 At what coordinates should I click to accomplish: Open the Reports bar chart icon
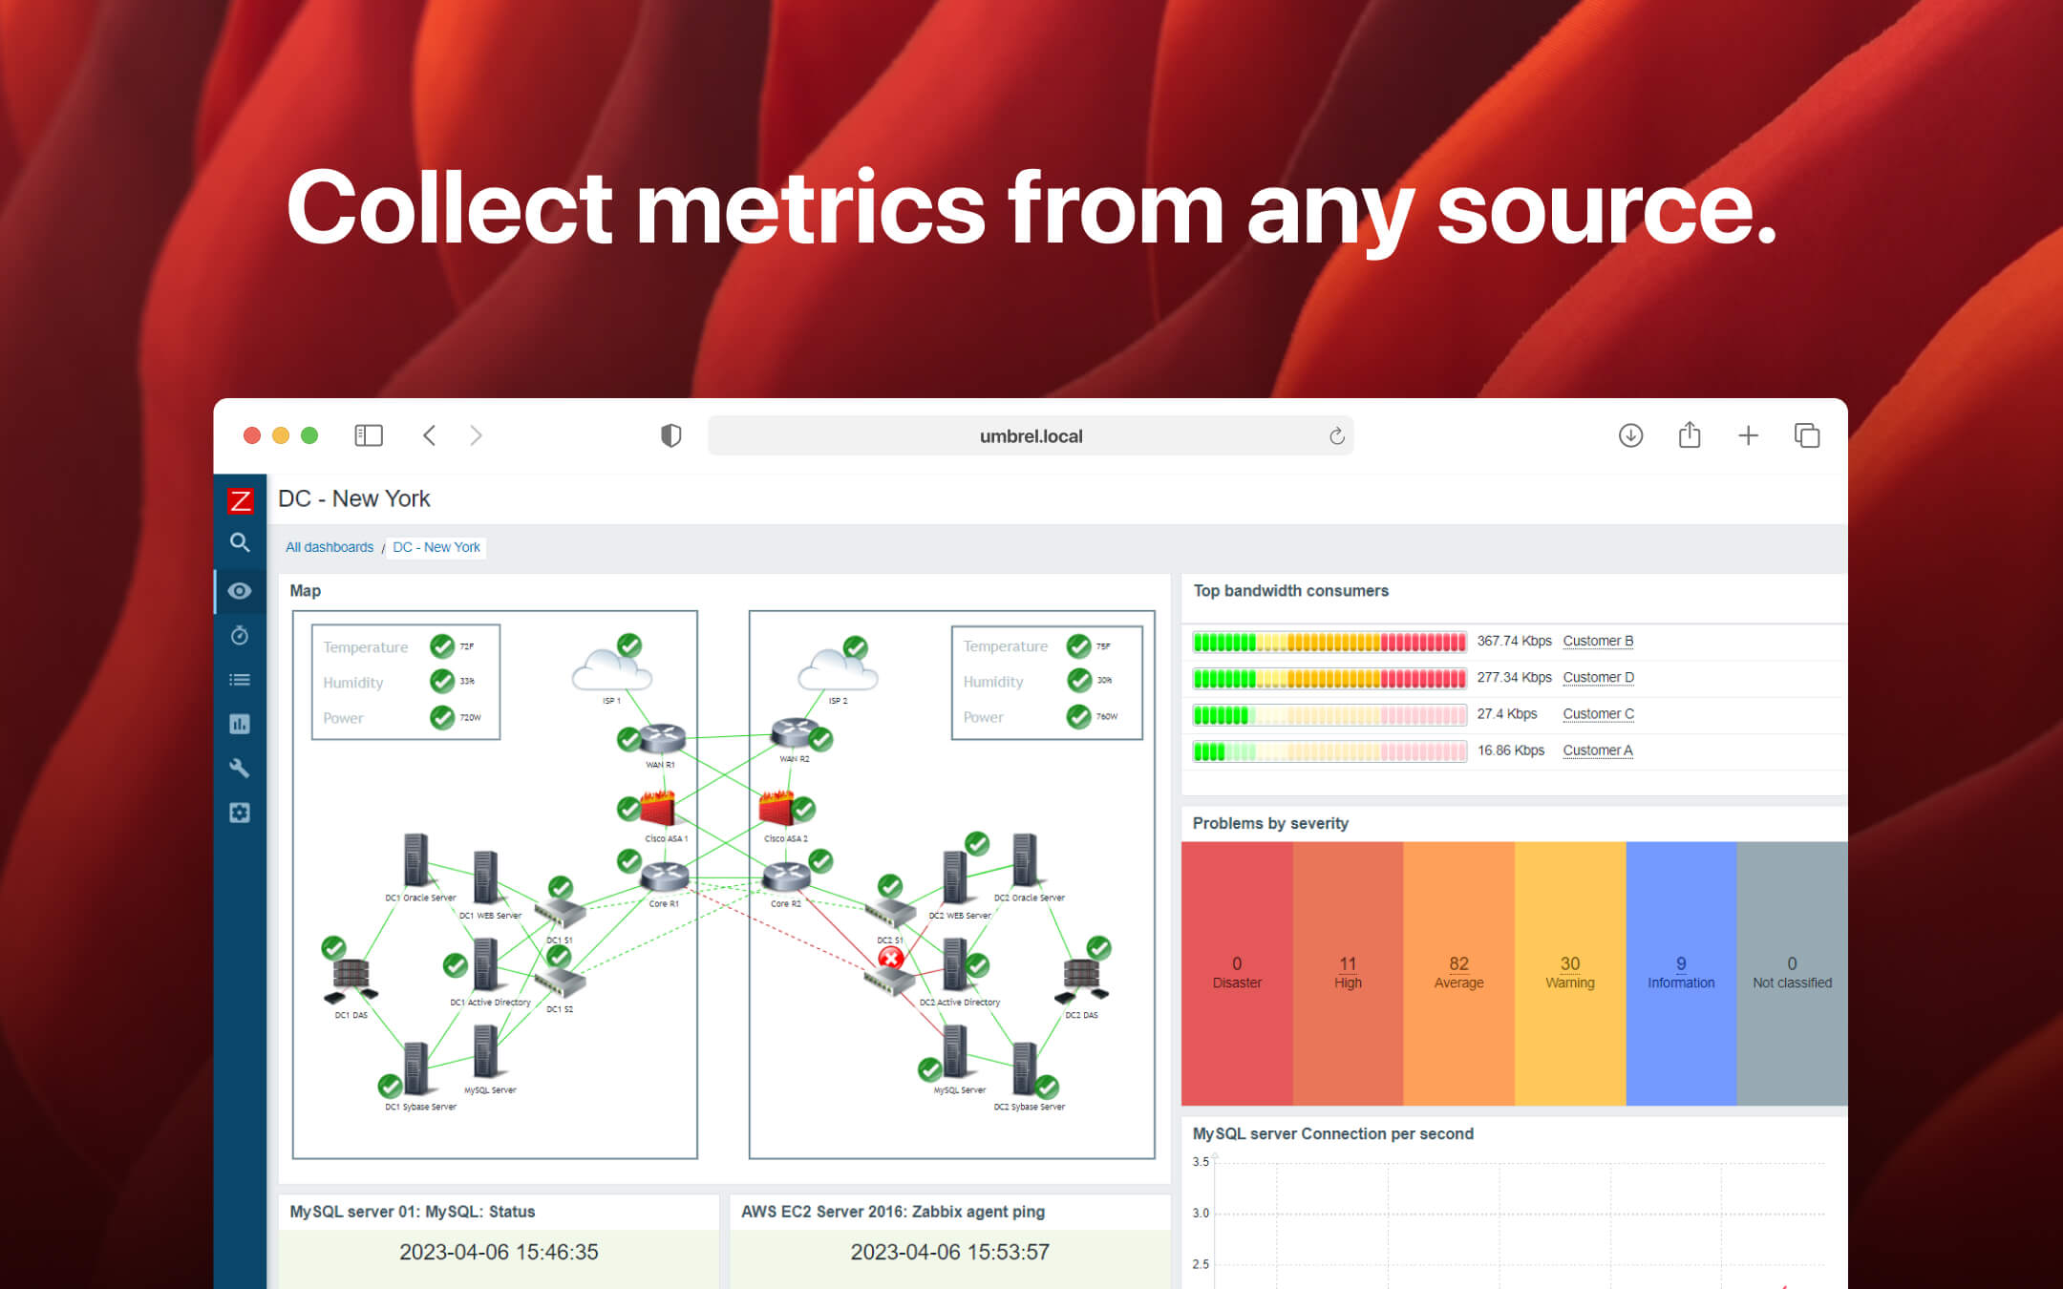point(241,724)
